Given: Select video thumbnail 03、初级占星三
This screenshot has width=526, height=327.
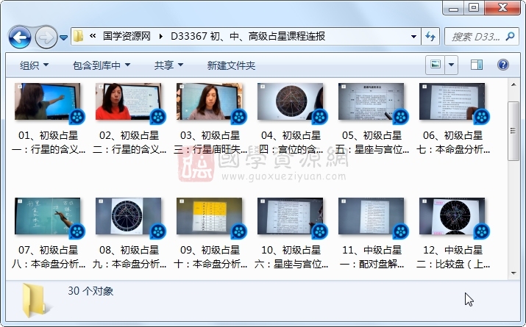Looking at the screenshot, I should (210, 102).
